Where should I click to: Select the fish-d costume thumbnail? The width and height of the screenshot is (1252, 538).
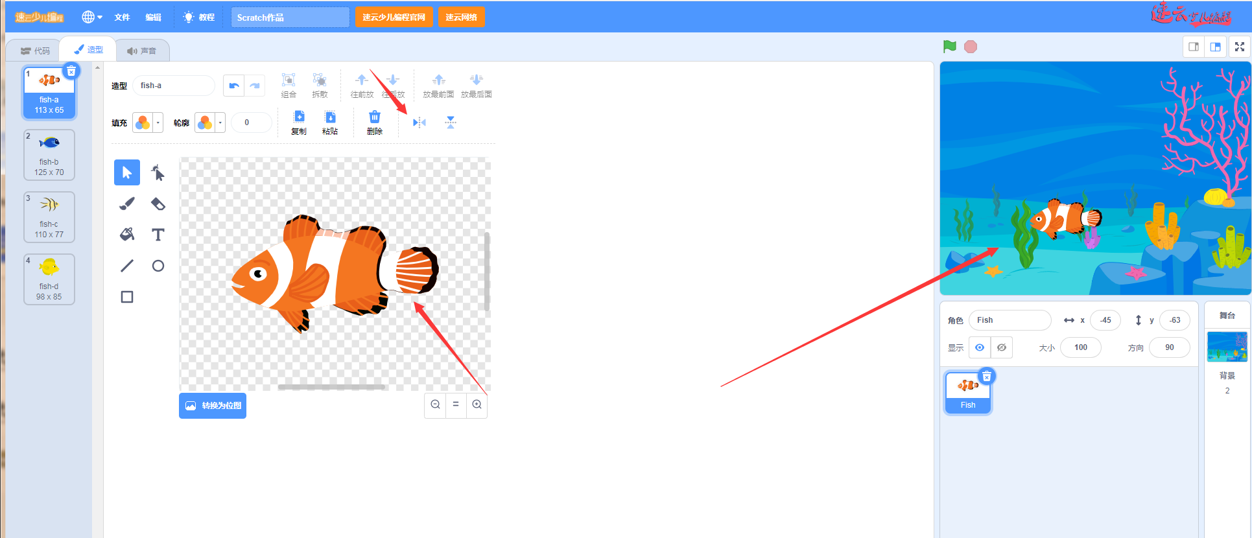[49, 279]
